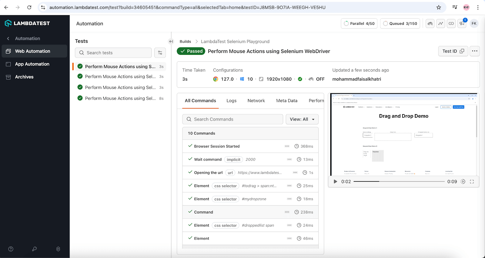Click the Parallel 4/50 indicator

coord(359,24)
